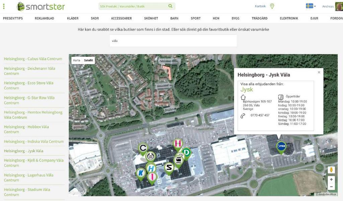Open the Swedish flag language dropdown
The image size is (343, 201).
[311, 6]
